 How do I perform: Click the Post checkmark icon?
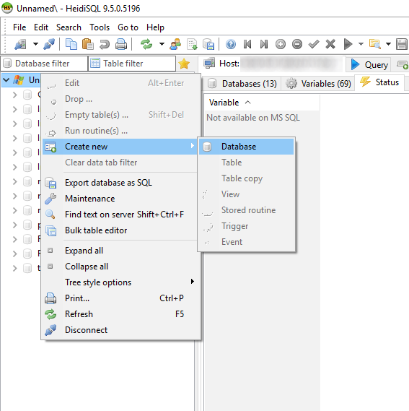tap(314, 44)
